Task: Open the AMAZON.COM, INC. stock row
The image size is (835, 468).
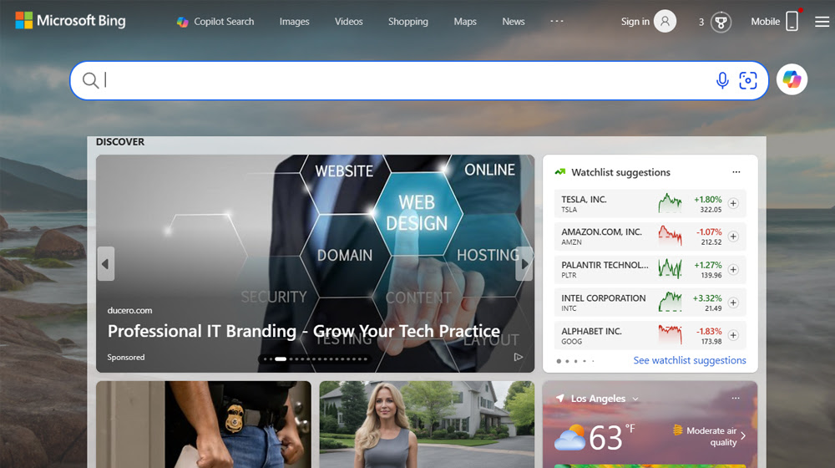Action: 650,237
